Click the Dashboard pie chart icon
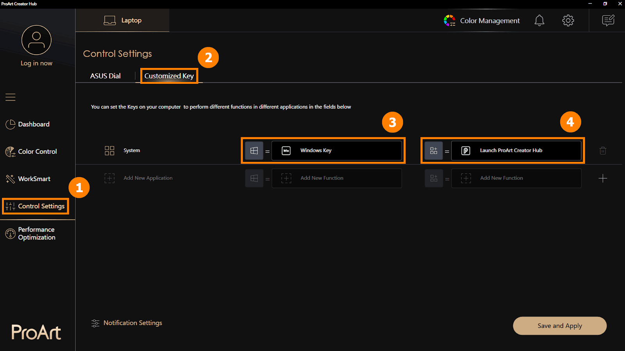Image resolution: width=625 pixels, height=351 pixels. (x=10, y=124)
